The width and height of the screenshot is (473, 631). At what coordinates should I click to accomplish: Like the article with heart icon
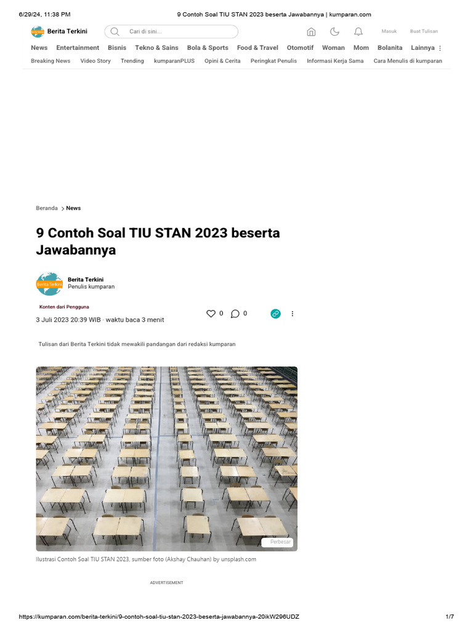(211, 314)
